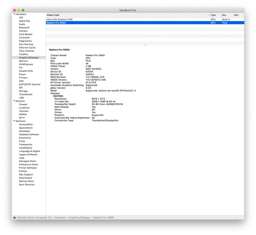256x235 pixels.
Task: Select Controller in sidebar
Action: 24,38
